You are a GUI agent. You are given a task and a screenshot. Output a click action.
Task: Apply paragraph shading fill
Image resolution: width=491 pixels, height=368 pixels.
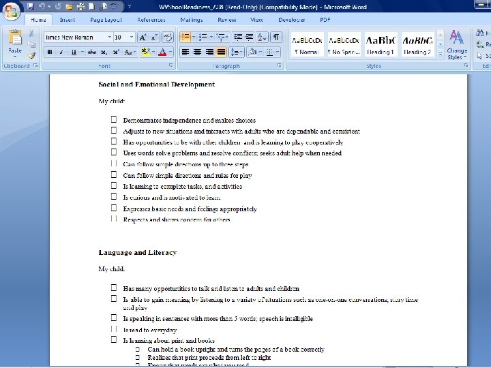coord(252,52)
